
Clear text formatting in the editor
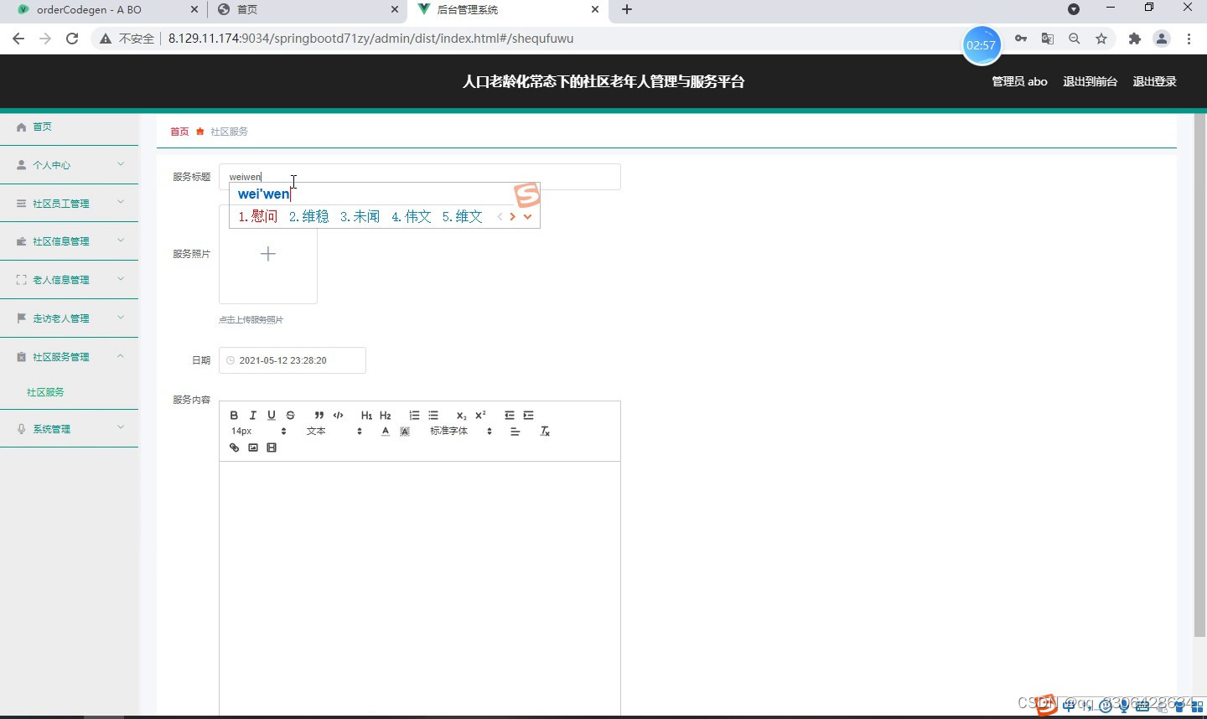[545, 432]
